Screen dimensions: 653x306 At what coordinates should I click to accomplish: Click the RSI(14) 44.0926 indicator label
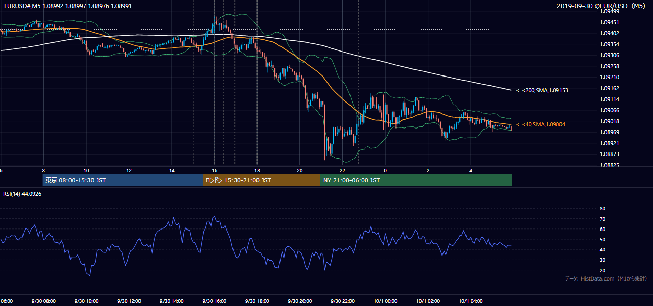pyautogui.click(x=22, y=194)
